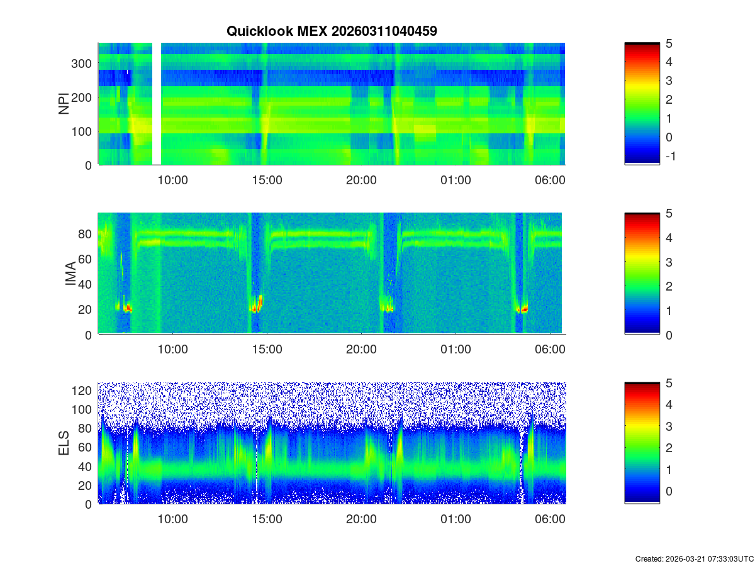Click the 80 tick on IMA y-axis
This screenshot has height=566, width=755.
point(86,234)
